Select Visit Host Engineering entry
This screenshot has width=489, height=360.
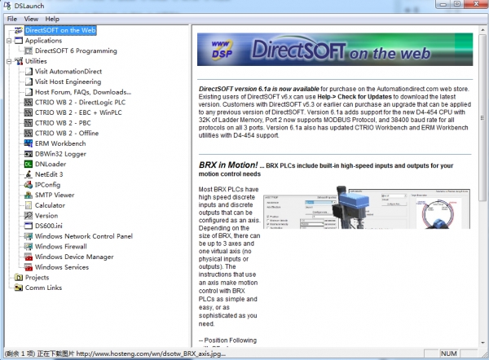tap(68, 81)
